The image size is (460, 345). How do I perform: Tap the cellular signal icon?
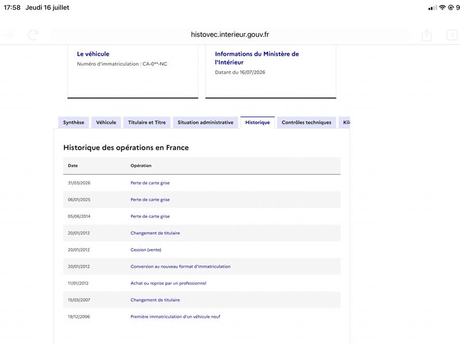432,7
